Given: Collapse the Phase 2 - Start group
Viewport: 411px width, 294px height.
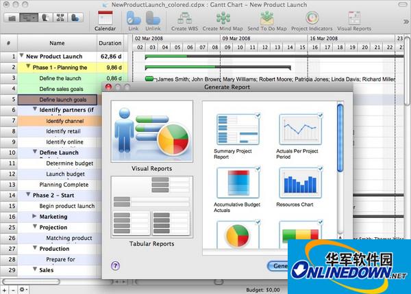Looking at the screenshot, I should pos(28,194).
